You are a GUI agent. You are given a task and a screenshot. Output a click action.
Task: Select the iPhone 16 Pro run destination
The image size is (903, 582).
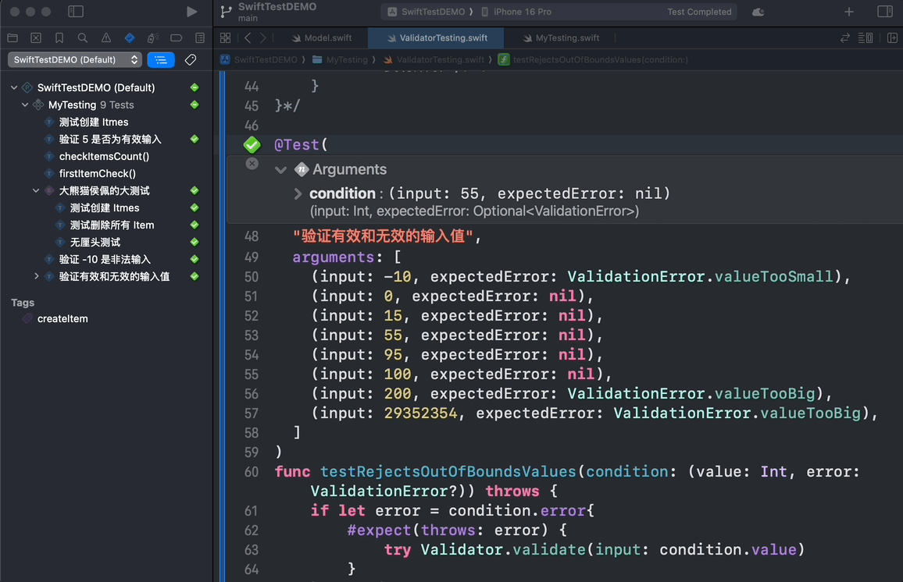point(522,12)
